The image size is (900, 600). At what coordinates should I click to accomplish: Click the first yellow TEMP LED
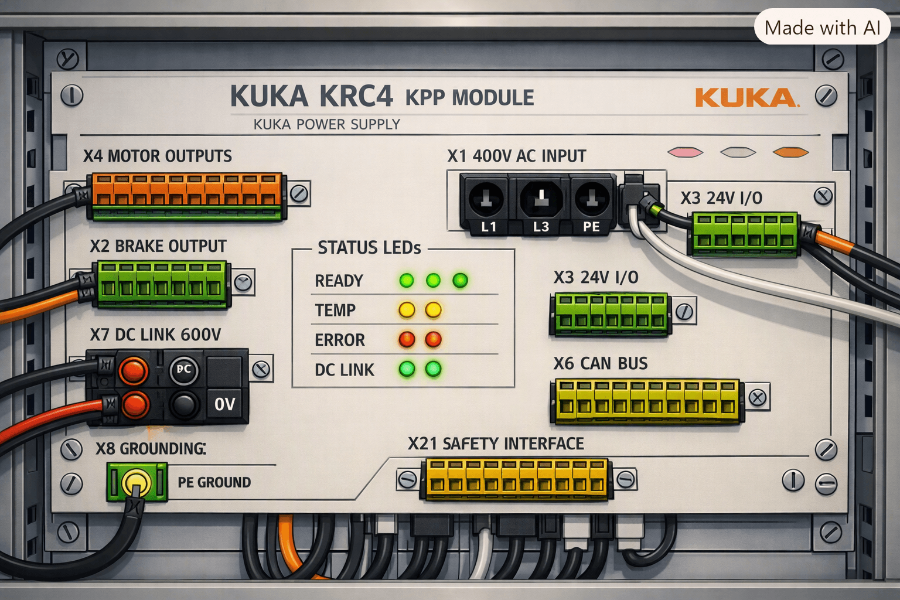[x=407, y=310]
